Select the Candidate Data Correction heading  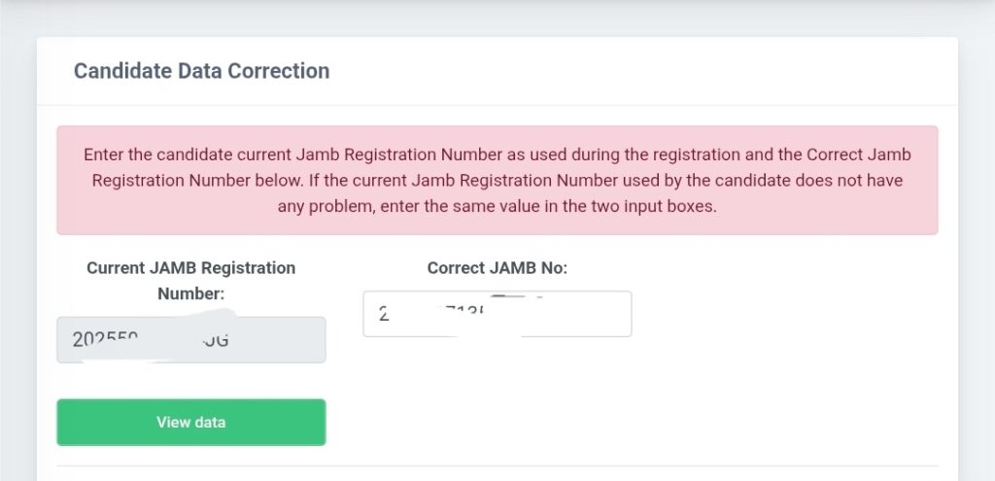coord(202,70)
